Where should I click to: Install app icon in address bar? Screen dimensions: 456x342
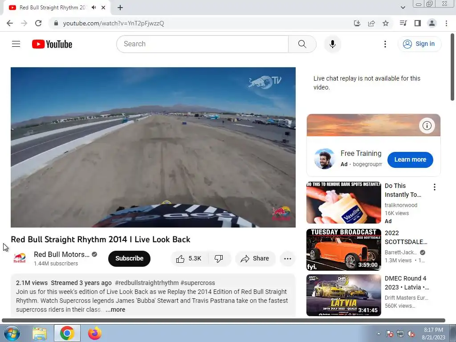357,23
